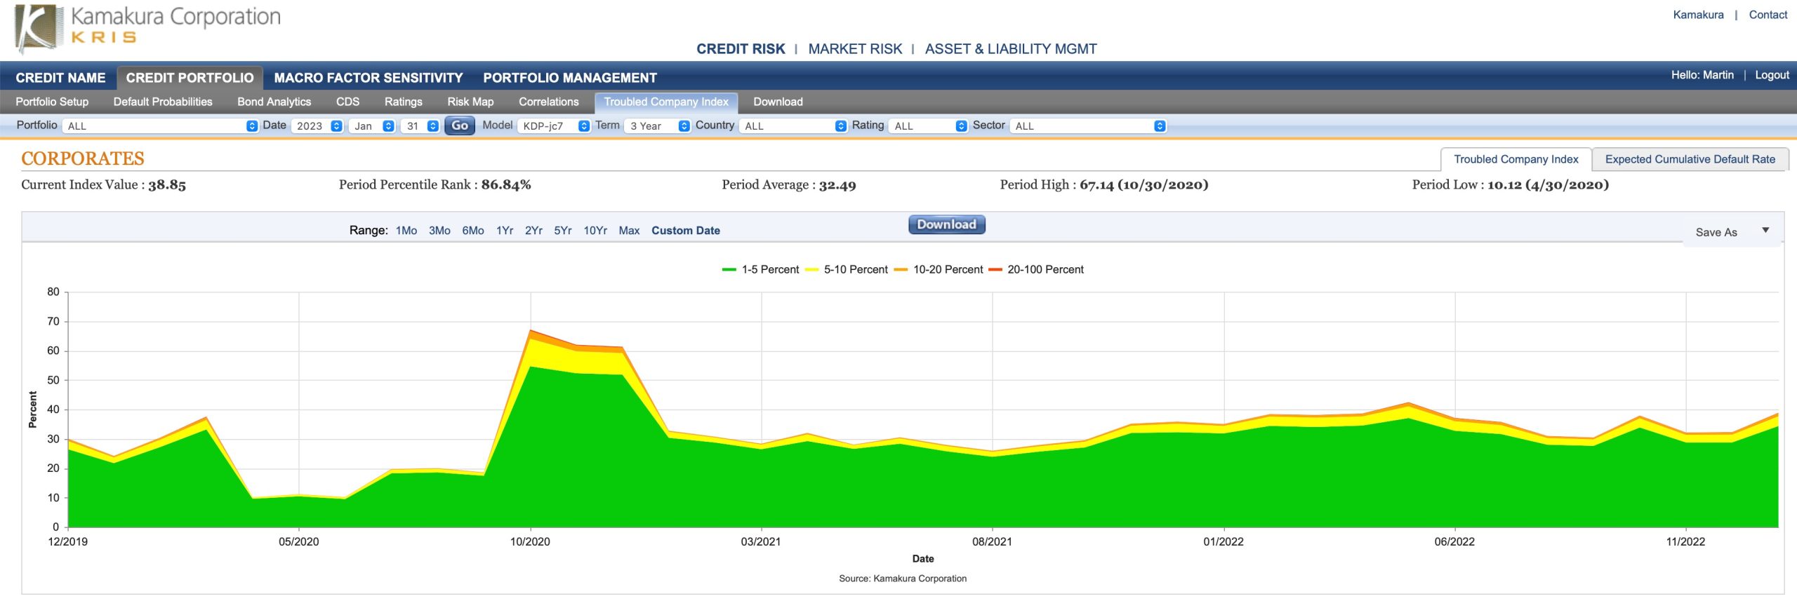This screenshot has width=1797, height=615.
Task: Set chart range to 1Yr
Action: 505,231
